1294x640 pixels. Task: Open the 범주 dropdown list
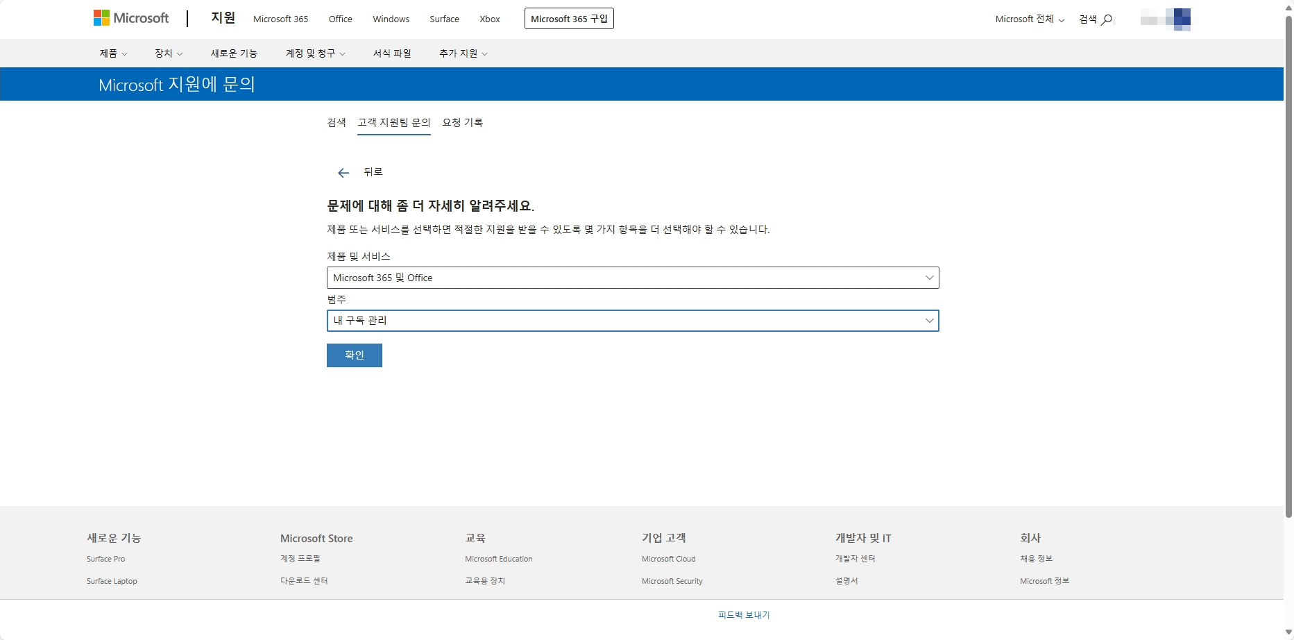tap(633, 321)
